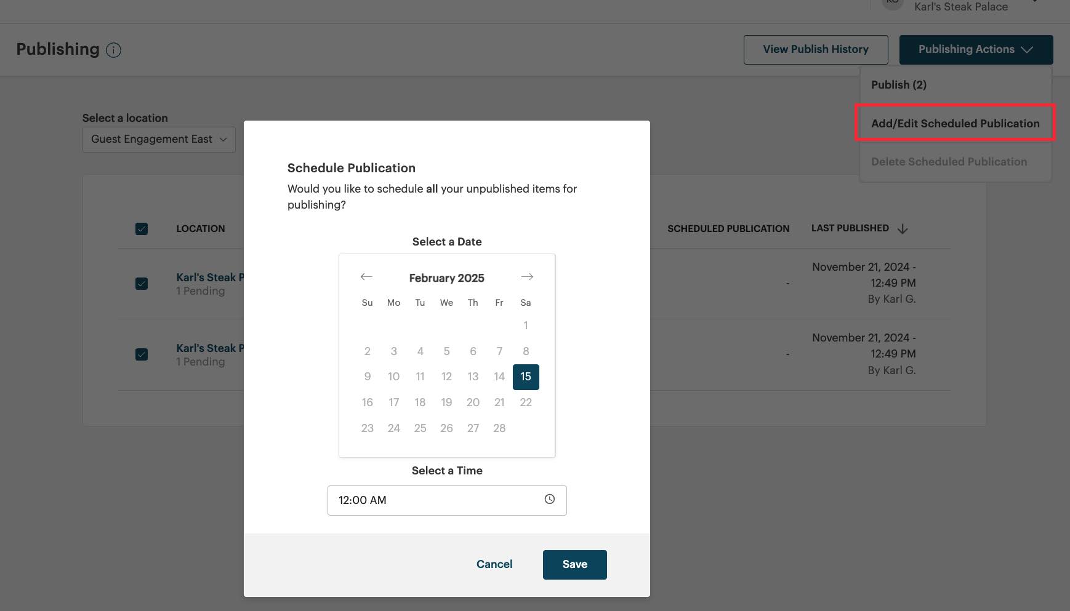Screen dimensions: 1070x611
Task: Choose Add/Edit Scheduled Publication
Action: (x=955, y=123)
